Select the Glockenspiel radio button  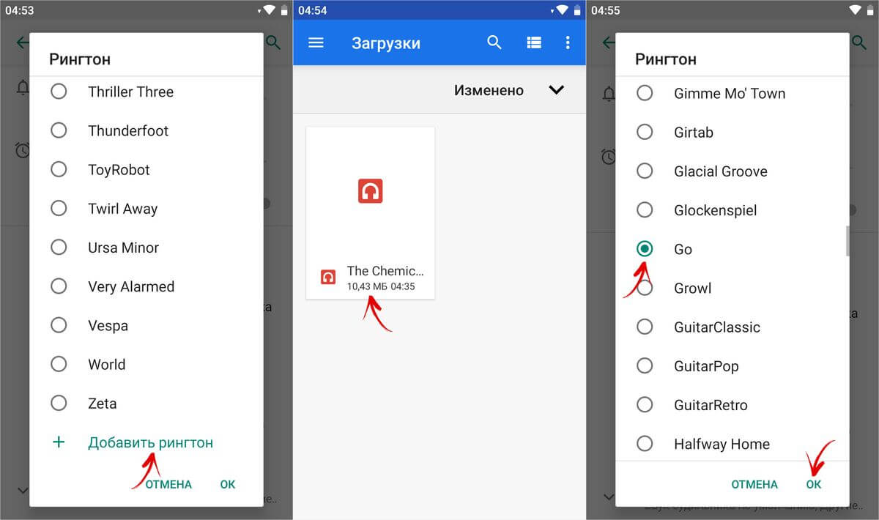645,210
